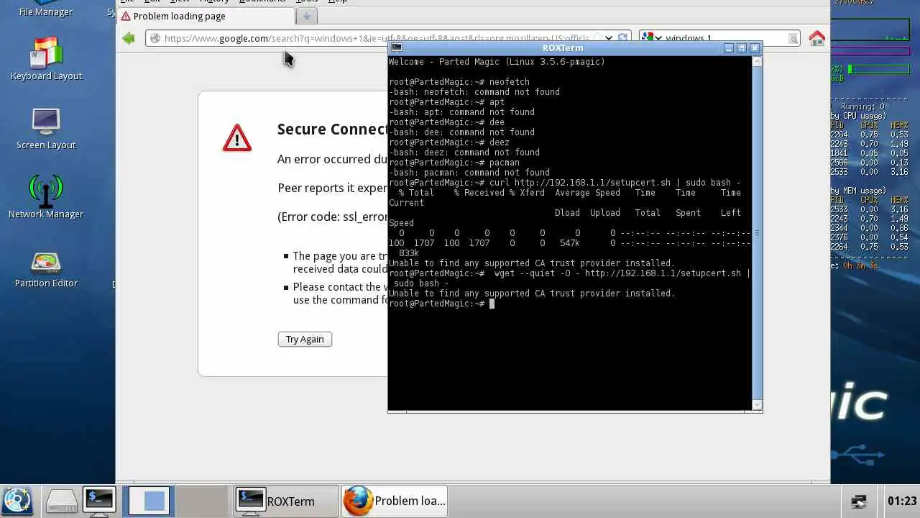Open the Screen Layout desktop icon
This screenshot has width=920, height=518.
pos(46,129)
